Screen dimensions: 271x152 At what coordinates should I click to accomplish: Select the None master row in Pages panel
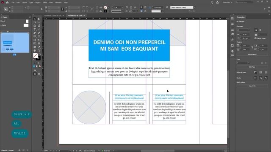pos(15,21)
